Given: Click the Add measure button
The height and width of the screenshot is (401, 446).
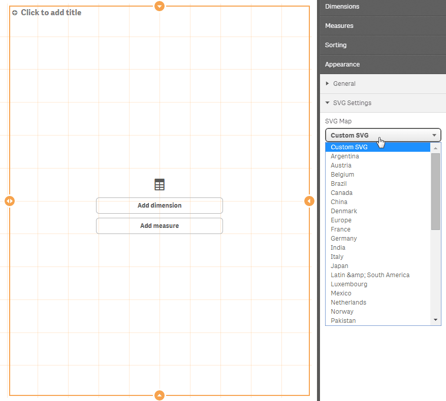Looking at the screenshot, I should coord(159,225).
